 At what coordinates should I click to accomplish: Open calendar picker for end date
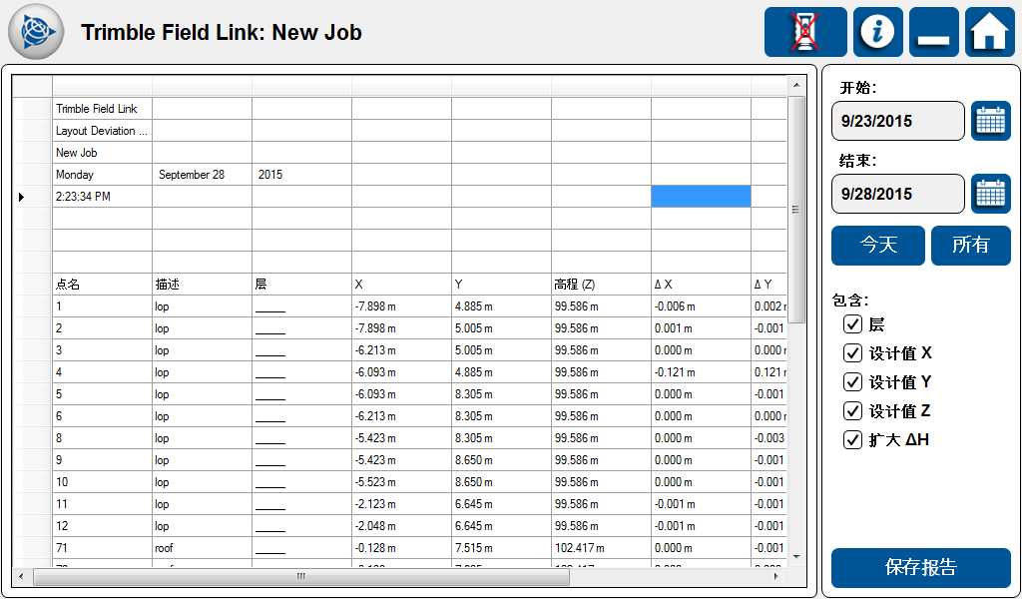pyautogui.click(x=991, y=194)
